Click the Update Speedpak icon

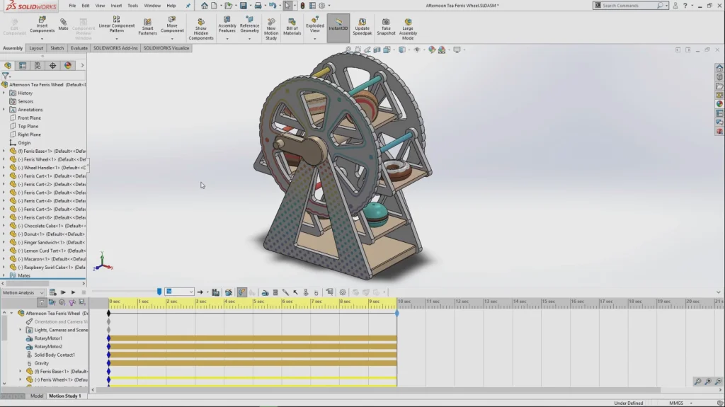[x=362, y=26]
